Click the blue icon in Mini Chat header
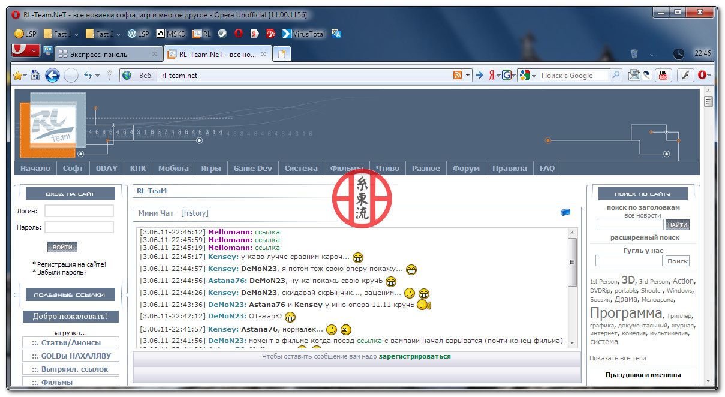725x397 pixels. click(x=565, y=212)
